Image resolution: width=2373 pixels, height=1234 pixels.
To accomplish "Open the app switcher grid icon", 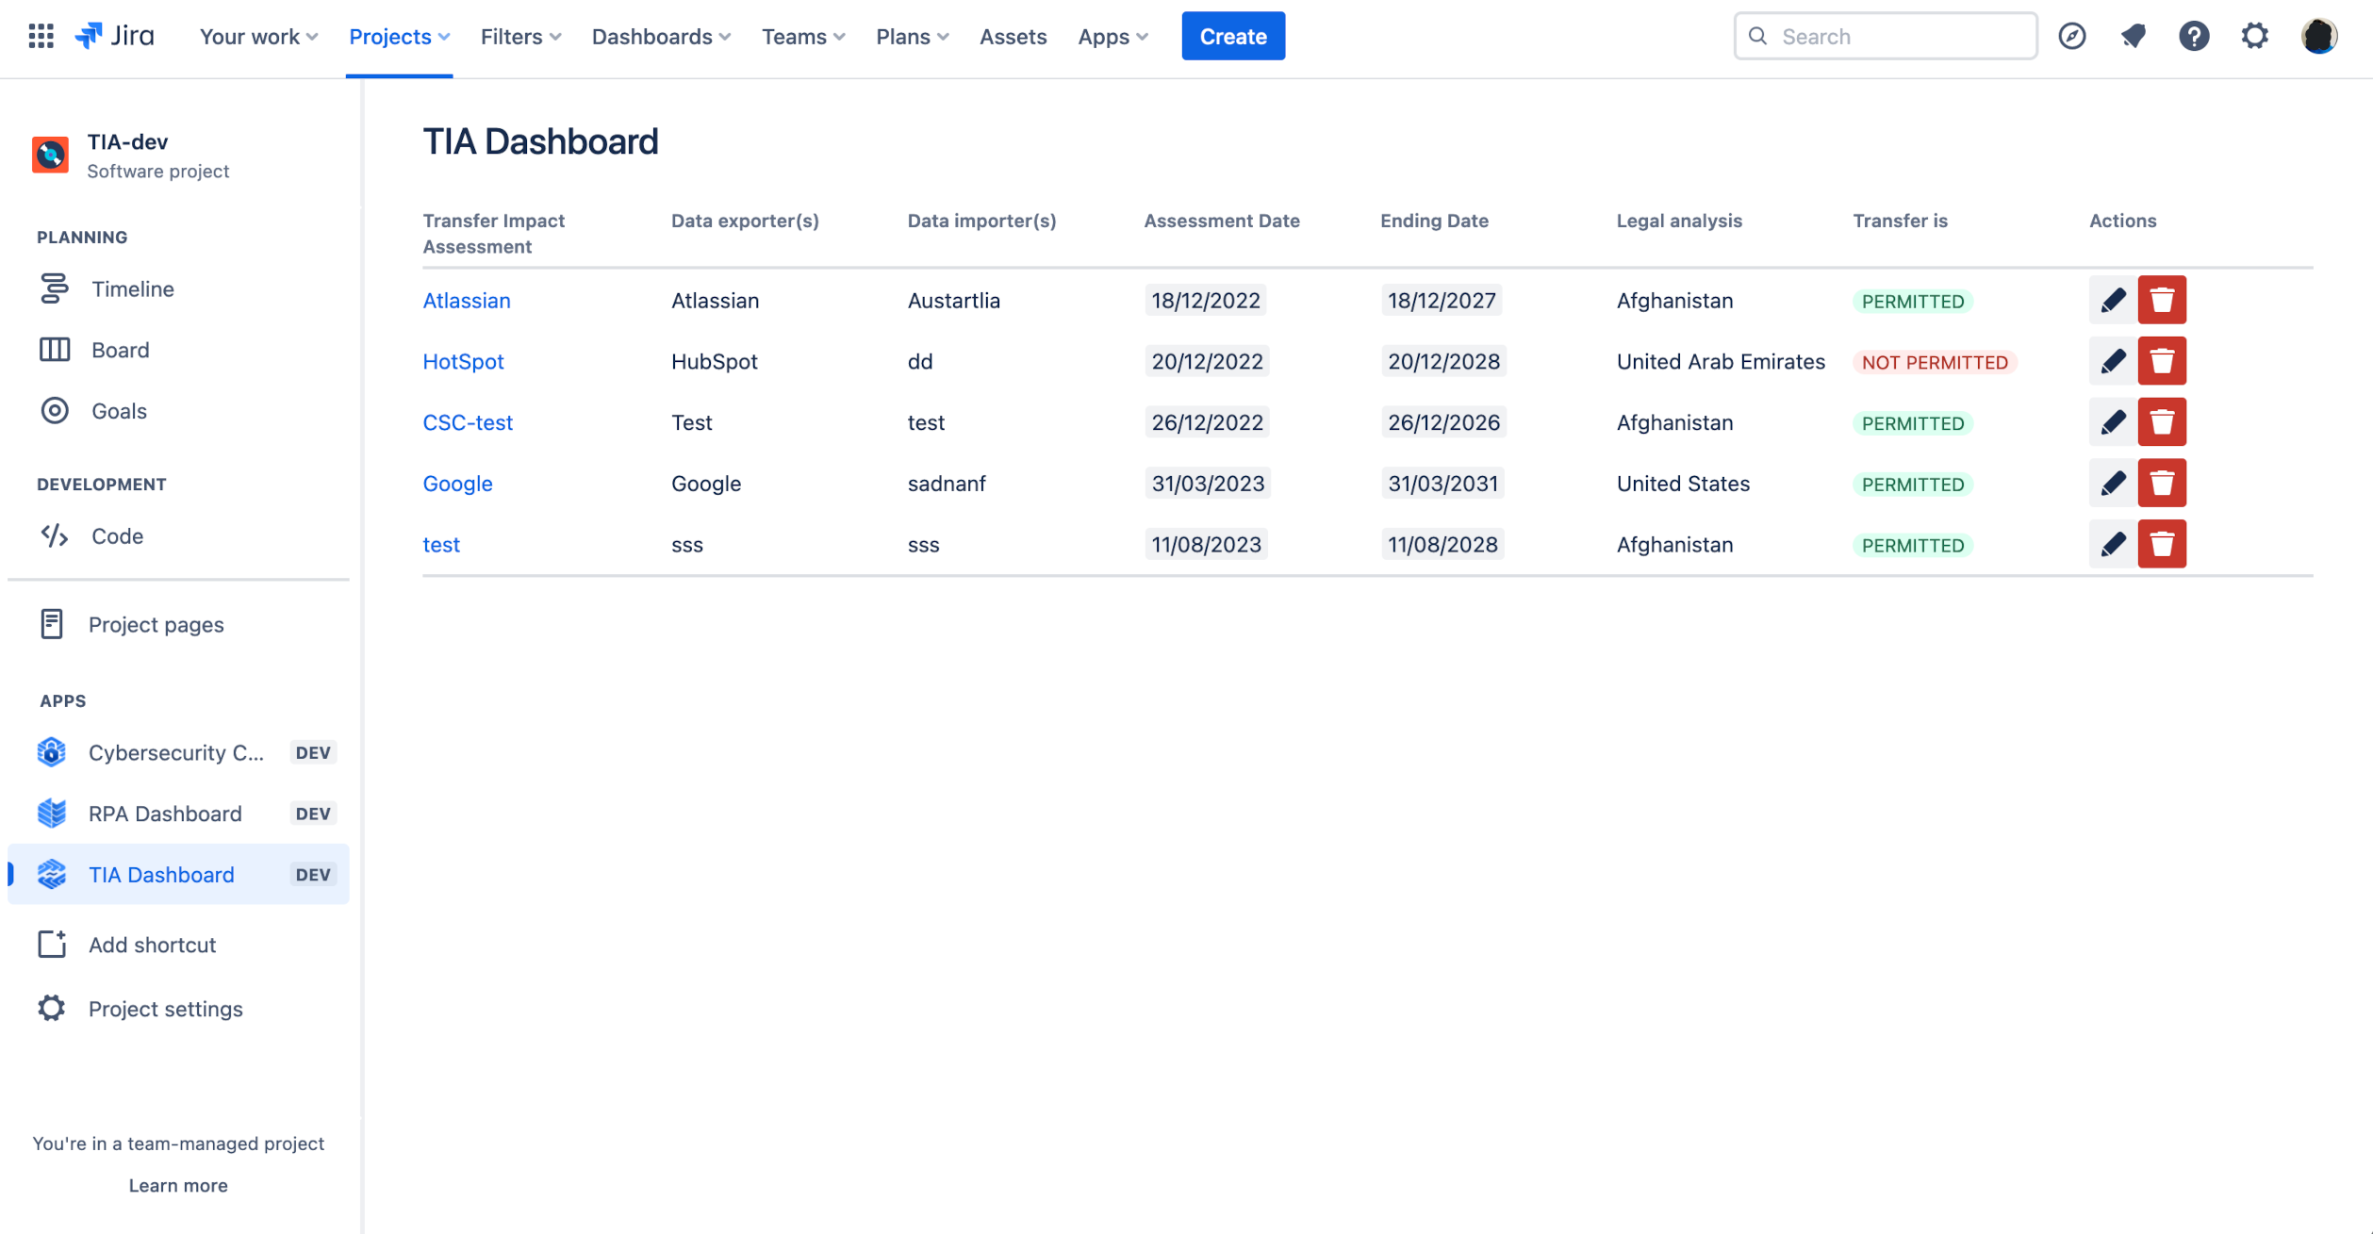I will click(x=41, y=36).
